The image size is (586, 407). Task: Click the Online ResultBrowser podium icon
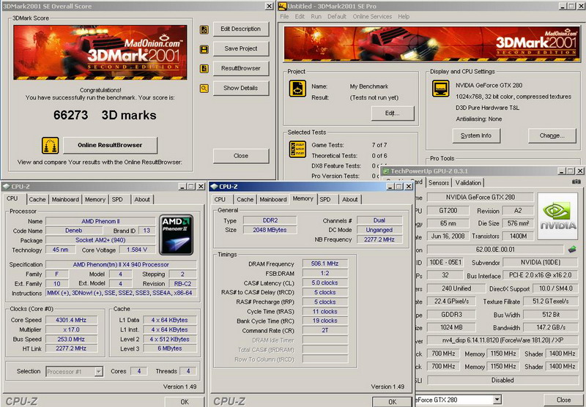[x=50, y=145]
